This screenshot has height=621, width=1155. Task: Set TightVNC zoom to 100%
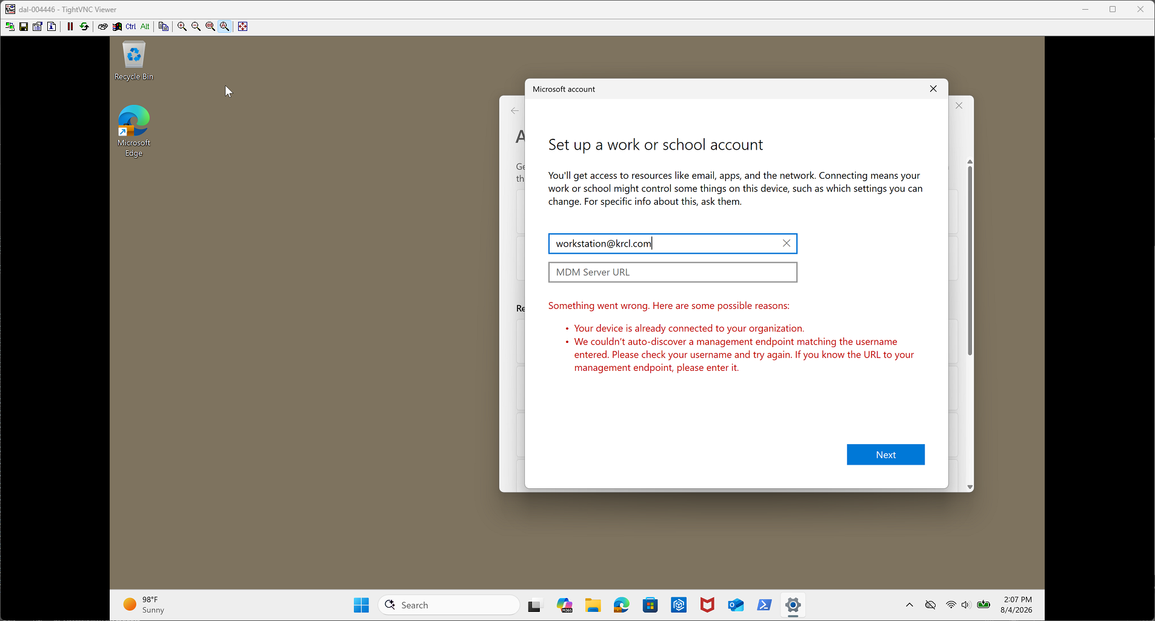point(210,27)
